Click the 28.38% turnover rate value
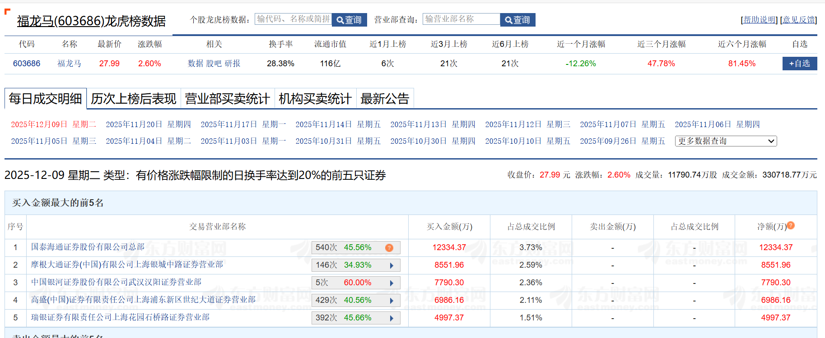This screenshot has width=825, height=338. (280, 64)
